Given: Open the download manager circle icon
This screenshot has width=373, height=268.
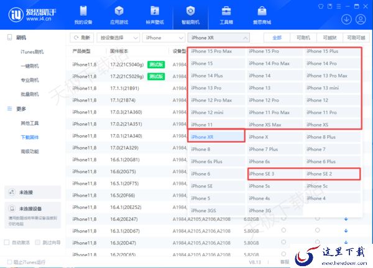Looking at the screenshot, I should pyautogui.click(x=346, y=19).
